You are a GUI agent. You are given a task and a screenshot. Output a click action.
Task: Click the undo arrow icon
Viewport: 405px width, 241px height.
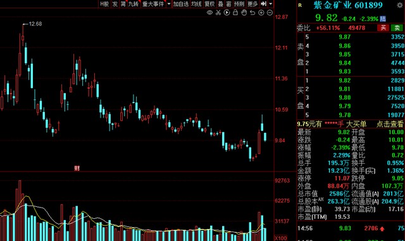252,13
